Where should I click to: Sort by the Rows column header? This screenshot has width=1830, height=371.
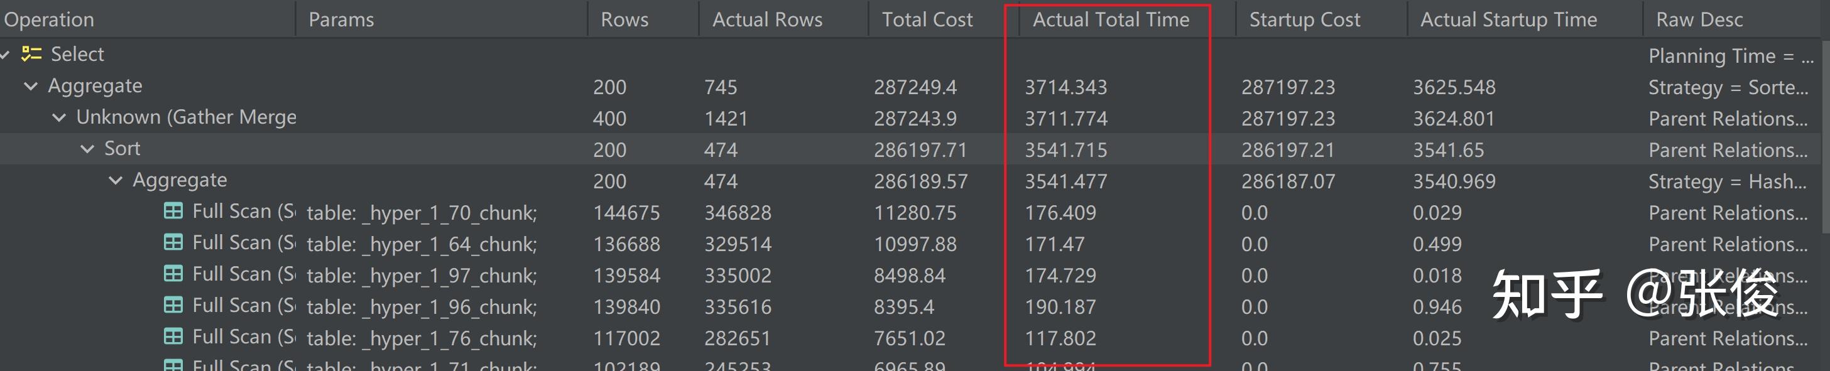coord(624,19)
